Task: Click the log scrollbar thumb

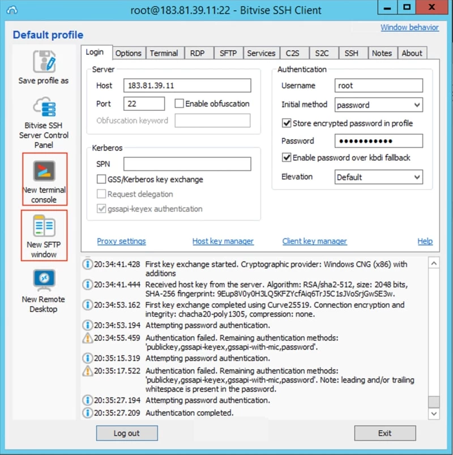Action: coord(434,402)
